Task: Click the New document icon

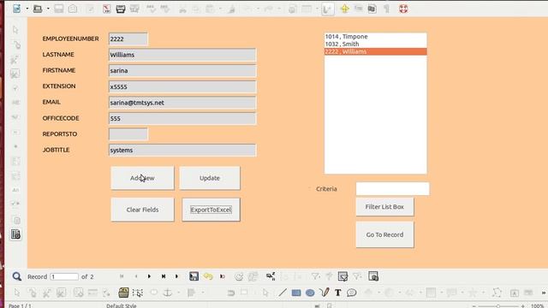Action: click(x=16, y=9)
